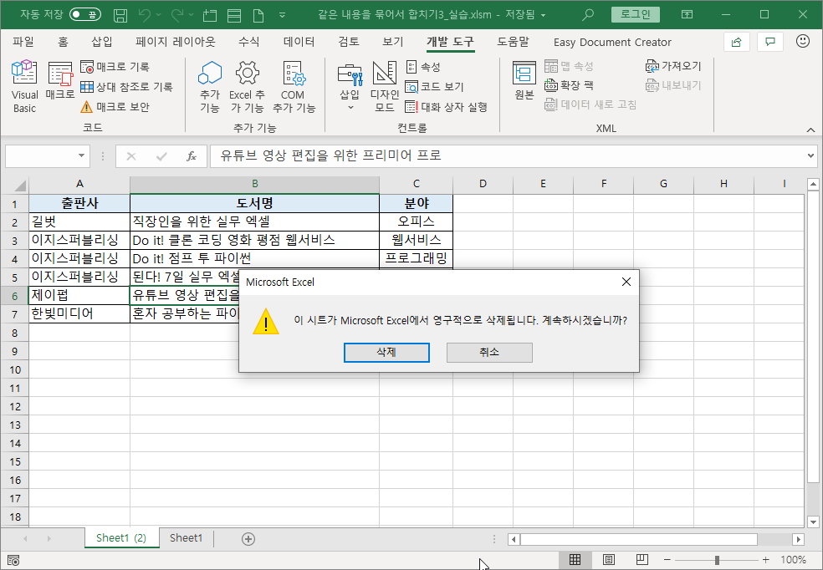This screenshot has height=570, width=823.
Task: Open COM Add-ins (COM 추가 기능)
Action: coord(294,87)
